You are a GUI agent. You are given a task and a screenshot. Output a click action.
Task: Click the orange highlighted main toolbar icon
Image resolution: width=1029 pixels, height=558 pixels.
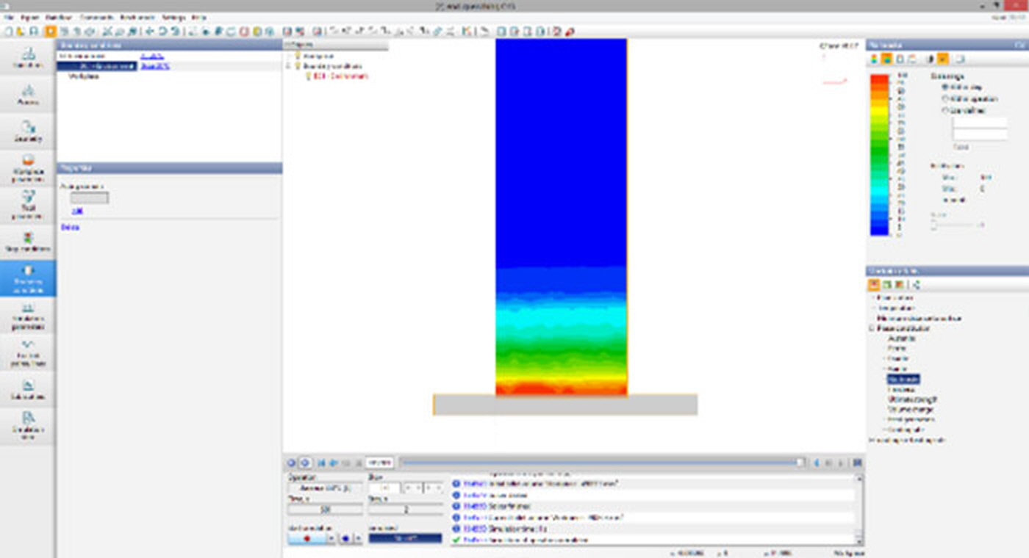pyautogui.click(x=50, y=31)
